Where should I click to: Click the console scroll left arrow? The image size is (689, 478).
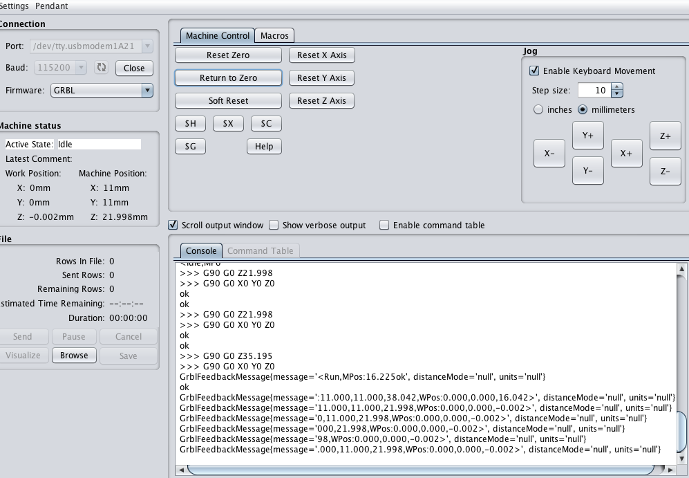coord(182,470)
